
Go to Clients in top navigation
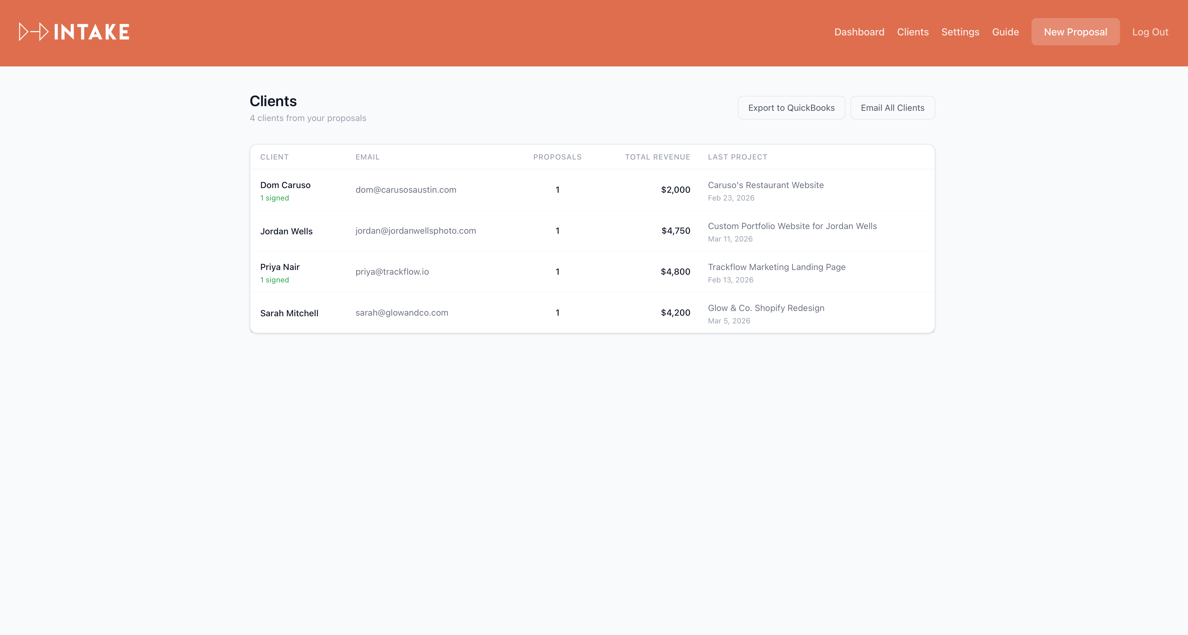coord(912,32)
